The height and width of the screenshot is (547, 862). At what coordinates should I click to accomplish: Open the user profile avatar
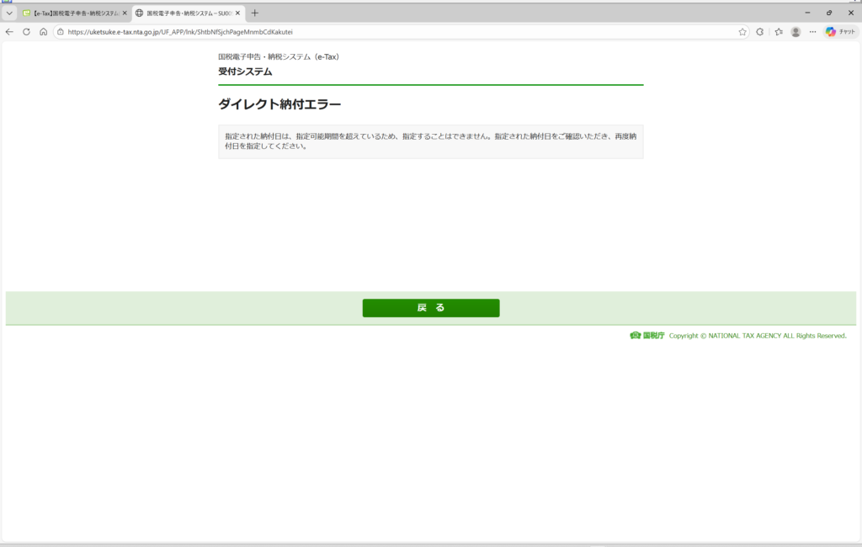[x=795, y=32]
